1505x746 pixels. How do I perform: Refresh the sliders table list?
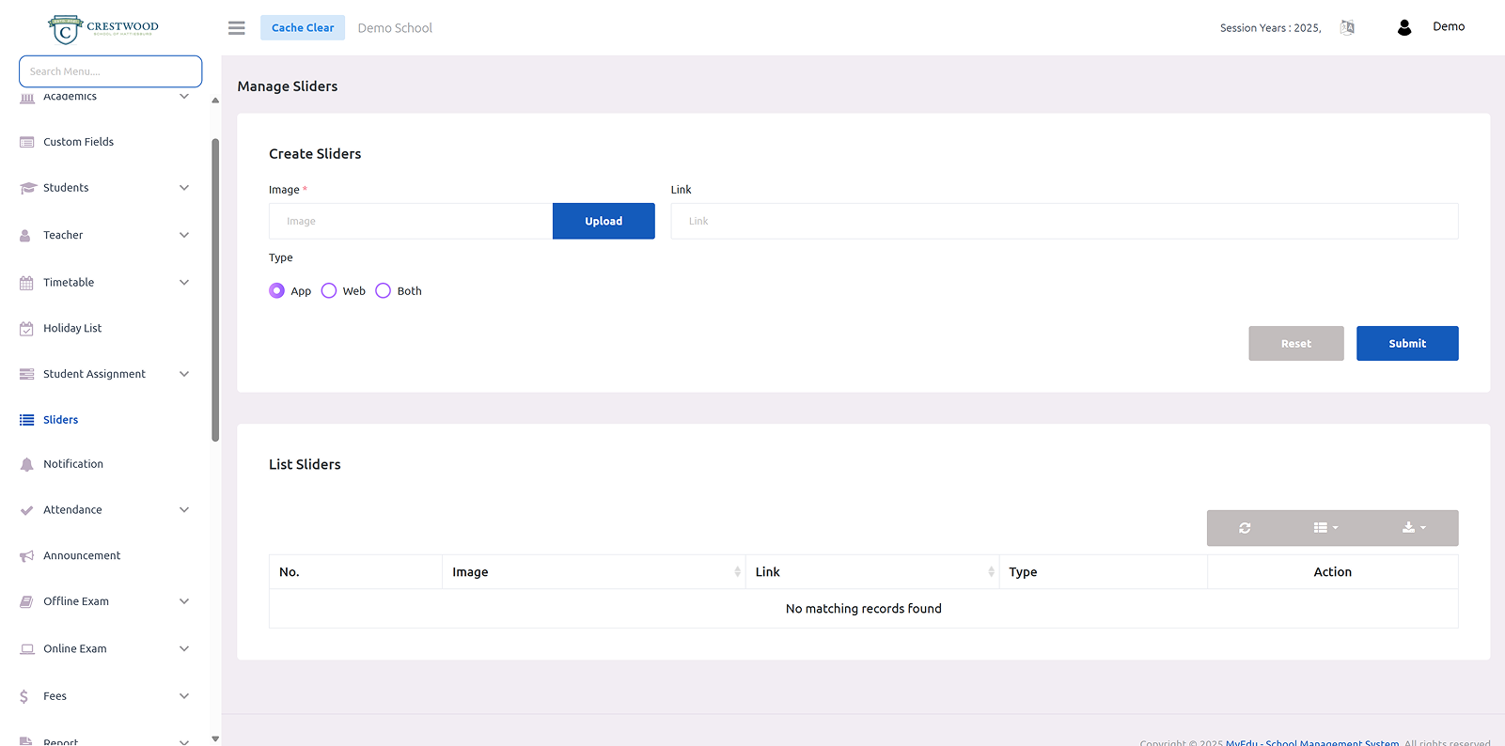[1245, 528]
